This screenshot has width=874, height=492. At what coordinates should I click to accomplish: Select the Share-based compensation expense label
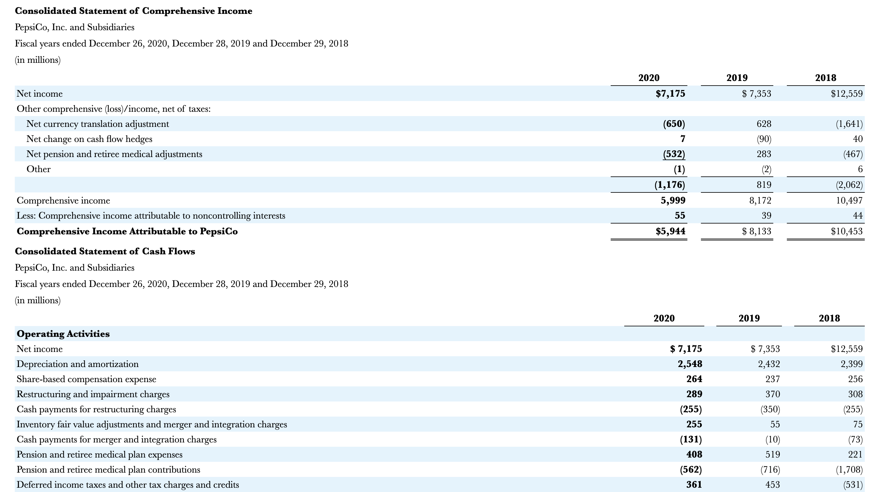[x=87, y=379]
